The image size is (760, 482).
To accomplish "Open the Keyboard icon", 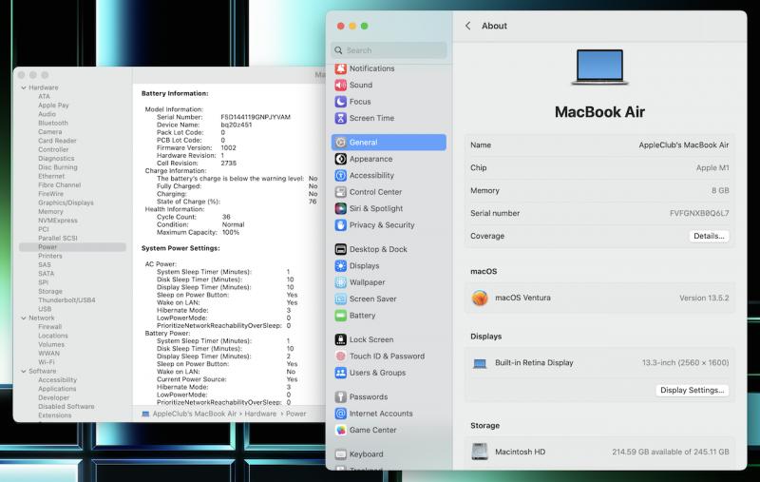I will [341, 453].
